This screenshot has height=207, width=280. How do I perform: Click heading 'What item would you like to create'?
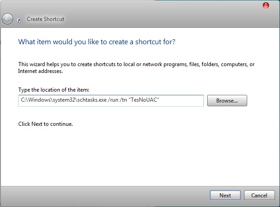[x=97, y=42]
